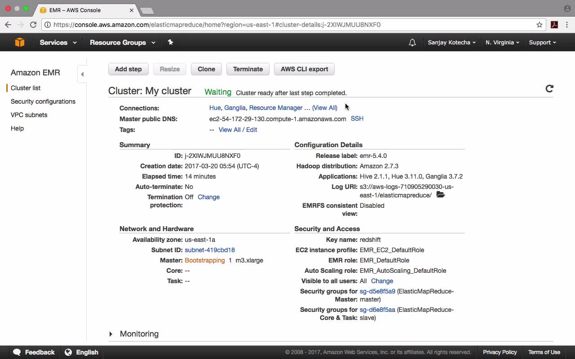The image size is (575, 359).
Task: Click the Chrome profile avatar icon
Action: [x=567, y=9]
